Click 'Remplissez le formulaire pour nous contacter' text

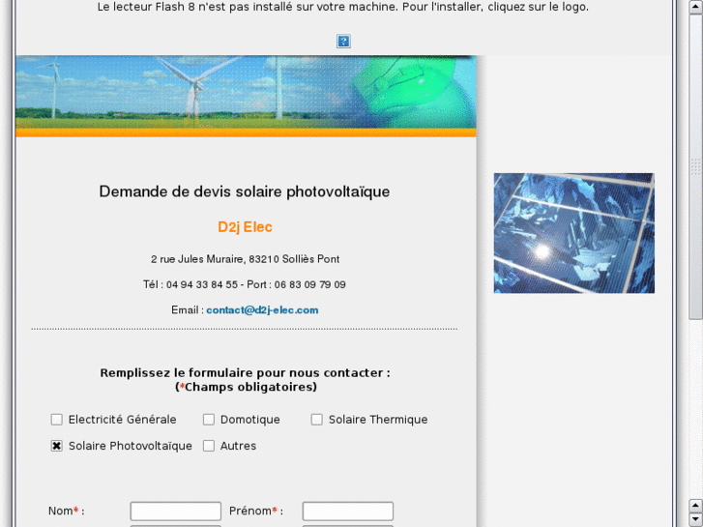pos(245,373)
